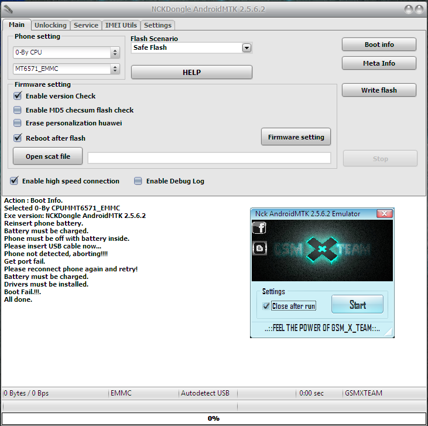The image size is (428, 426).
Task: Turn on Enable Debug Log
Action: tap(138, 181)
